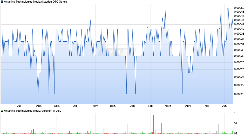Click the 0,00040 price axis value
Screen dimensions: 244x136
pos(239,29)
